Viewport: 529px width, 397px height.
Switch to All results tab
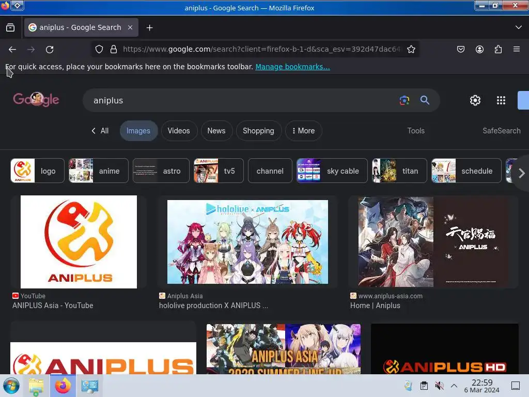click(100, 131)
